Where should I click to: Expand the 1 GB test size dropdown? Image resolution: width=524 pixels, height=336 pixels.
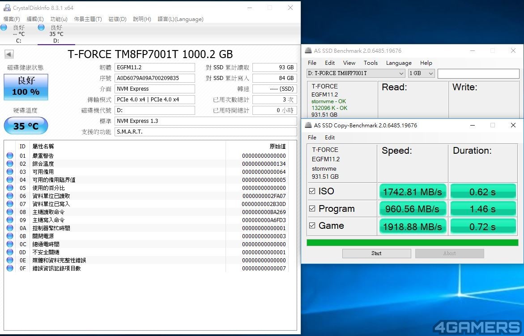click(x=421, y=73)
